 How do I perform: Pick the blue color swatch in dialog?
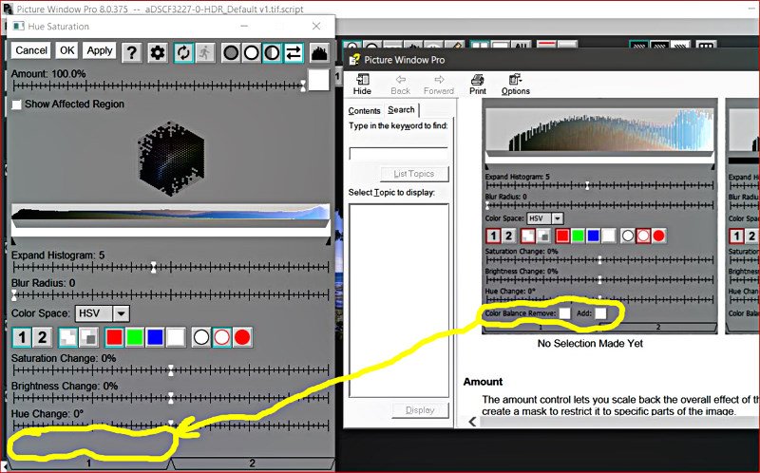pos(155,337)
